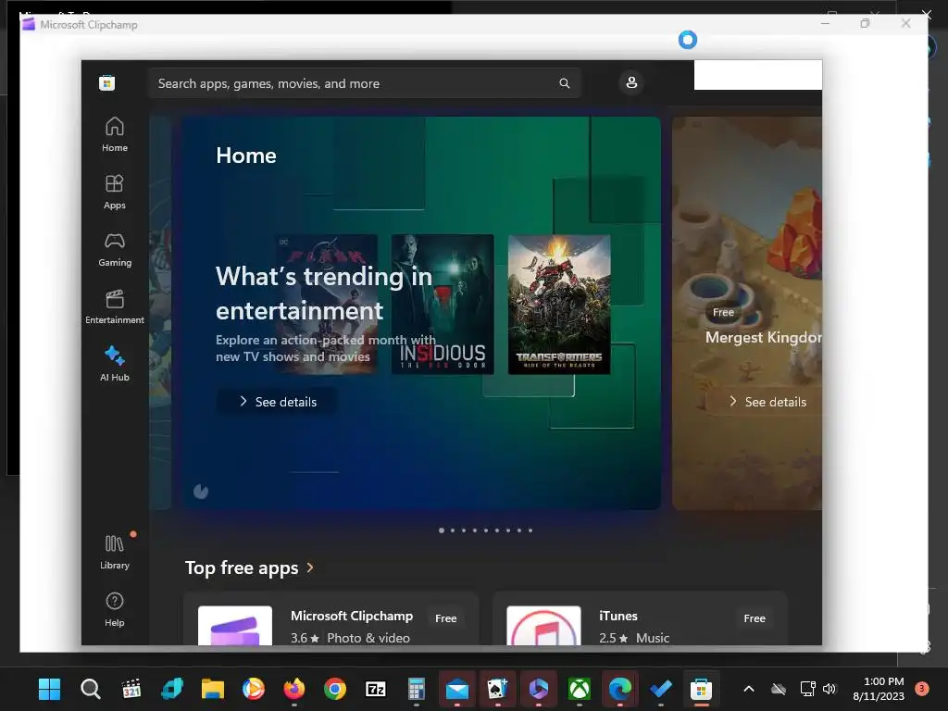Open 7-Zip from the taskbar
Viewport: 948px width, 711px height.
click(376, 689)
